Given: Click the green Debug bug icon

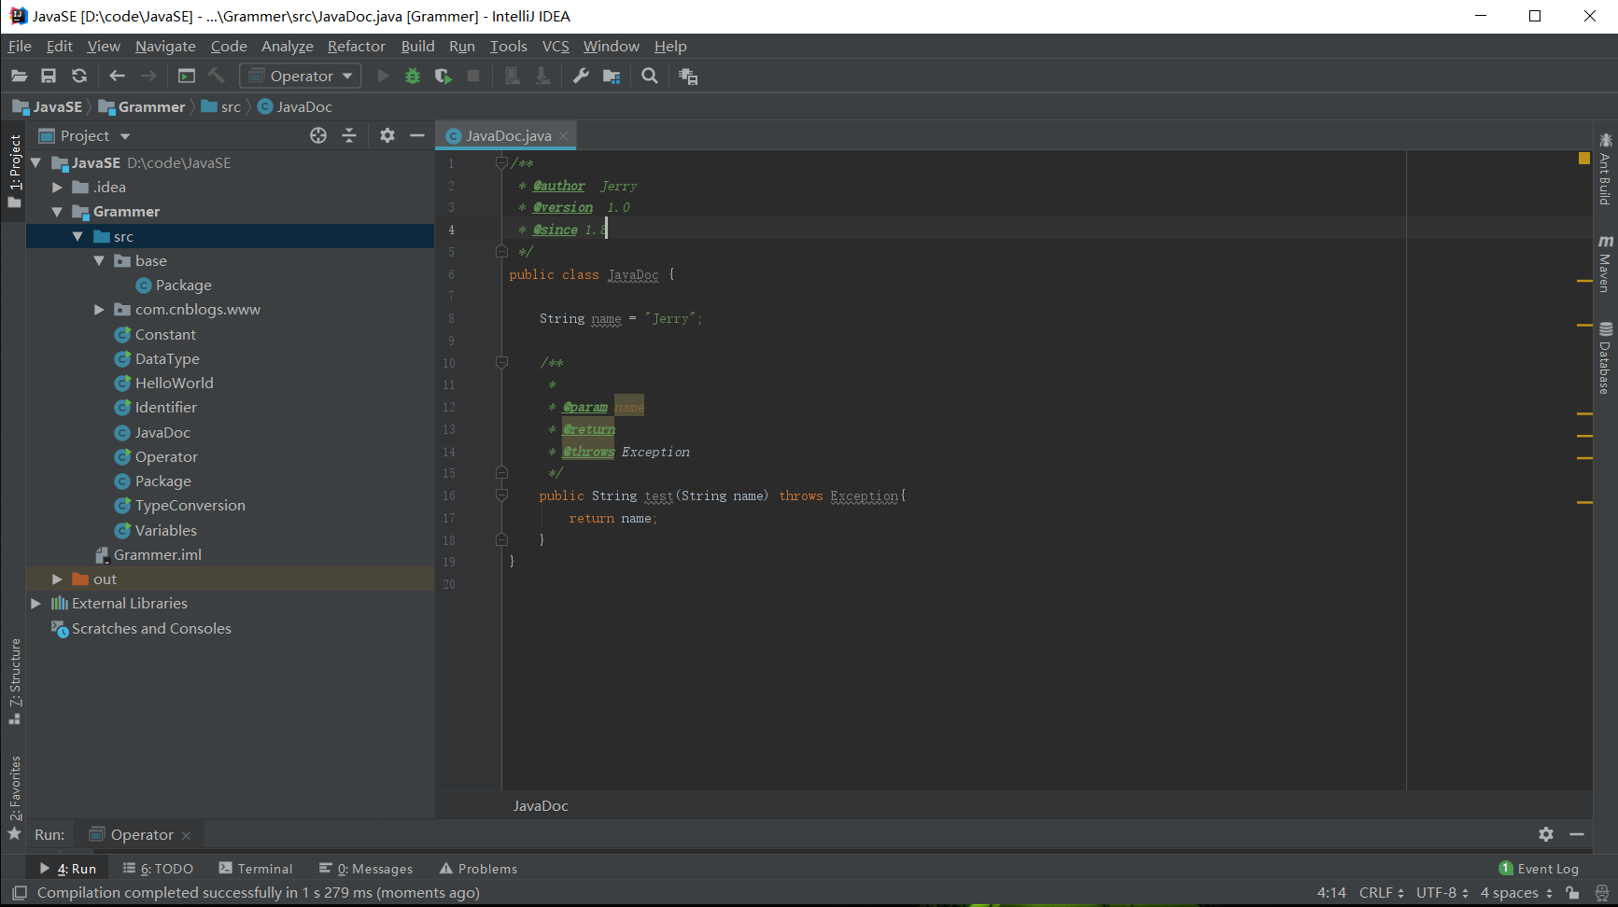Looking at the screenshot, I should pos(413,77).
